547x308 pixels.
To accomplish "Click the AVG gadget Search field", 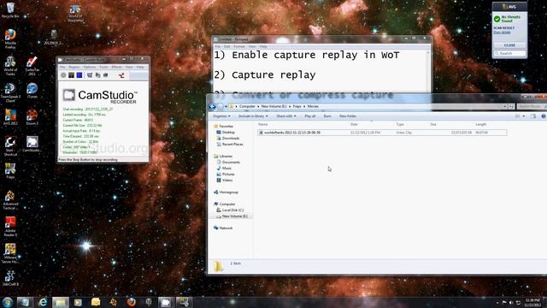I will (510, 53).
